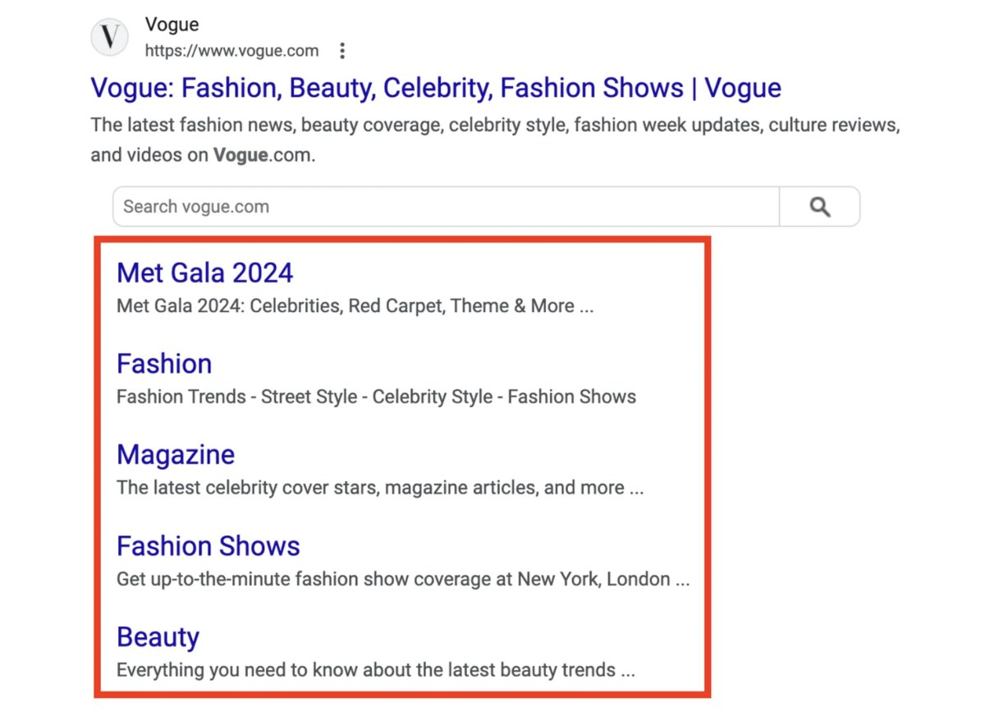This screenshot has height=712, width=985.
Task: Click 'Everything you need to know' beauty snippet
Action: [376, 670]
